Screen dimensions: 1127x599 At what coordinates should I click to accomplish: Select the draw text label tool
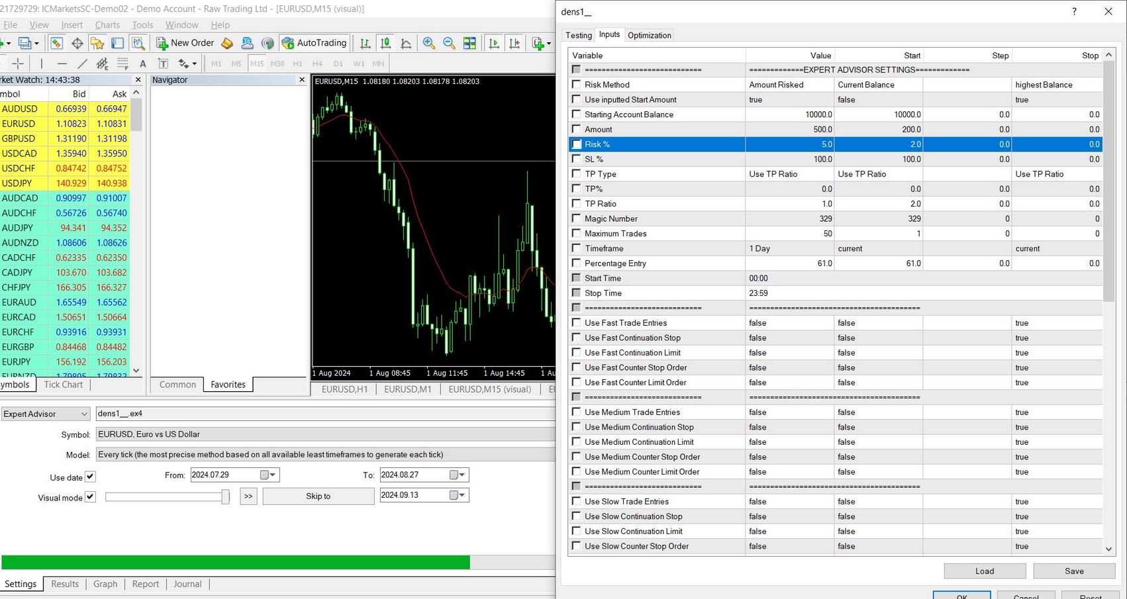(163, 64)
